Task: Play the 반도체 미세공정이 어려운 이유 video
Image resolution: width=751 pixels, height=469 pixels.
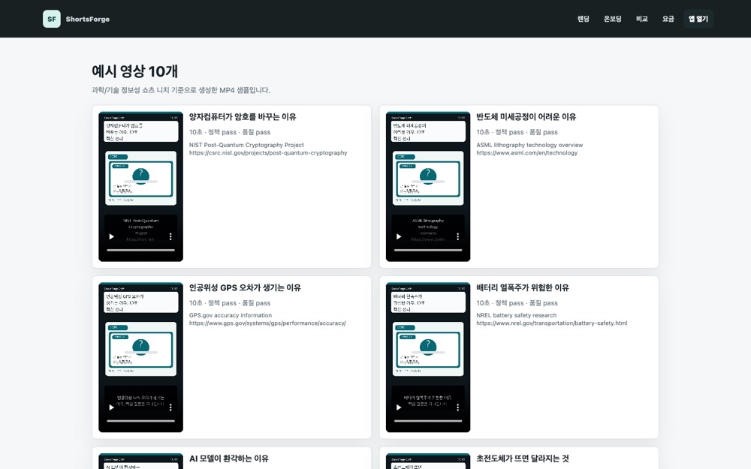Action: 399,236
